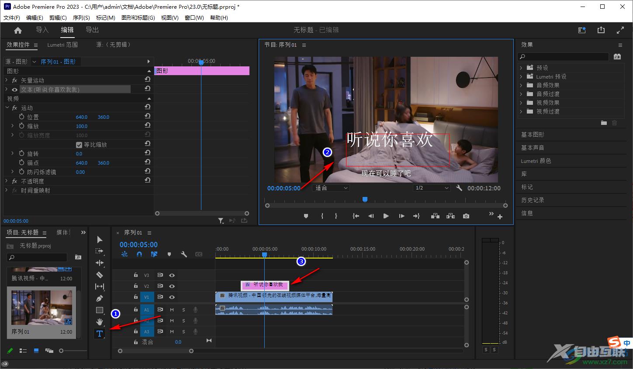Play the sequence in Program monitor

pos(386,216)
